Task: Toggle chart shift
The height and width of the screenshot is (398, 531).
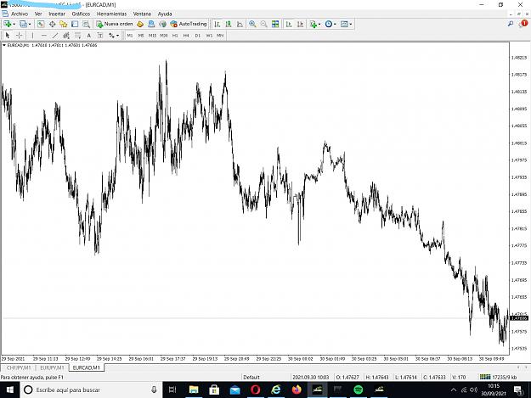Action: click(301, 24)
